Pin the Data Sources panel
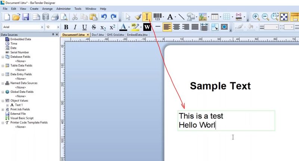This screenshot has width=299, height=161. point(53,34)
